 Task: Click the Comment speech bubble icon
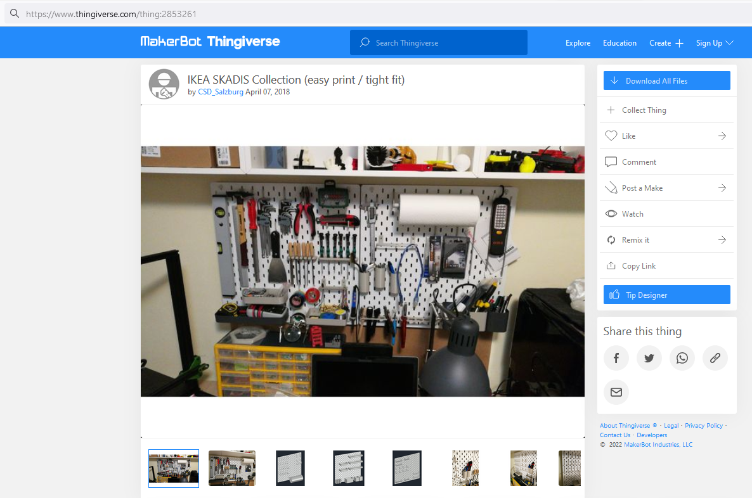tap(611, 162)
